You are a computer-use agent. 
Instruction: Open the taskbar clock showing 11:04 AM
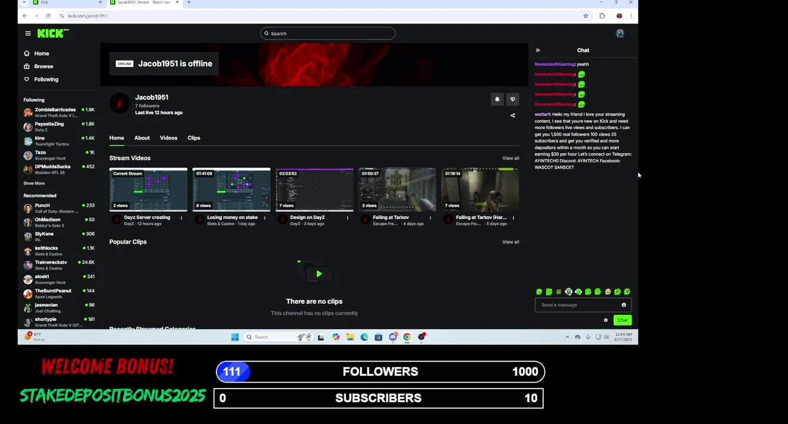point(623,337)
